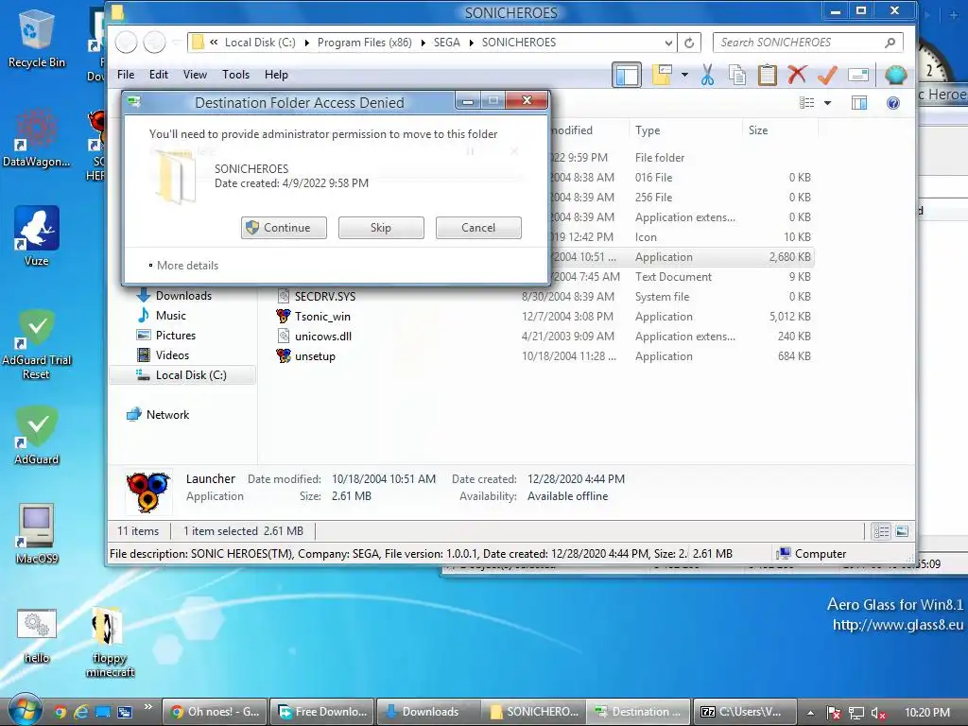This screenshot has width=968, height=726.
Task: Select the unicows.dll file
Action: (323, 337)
